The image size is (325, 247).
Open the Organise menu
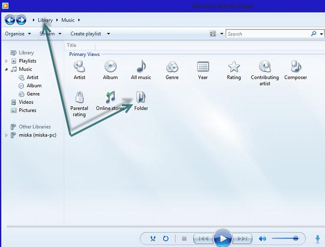click(x=18, y=33)
